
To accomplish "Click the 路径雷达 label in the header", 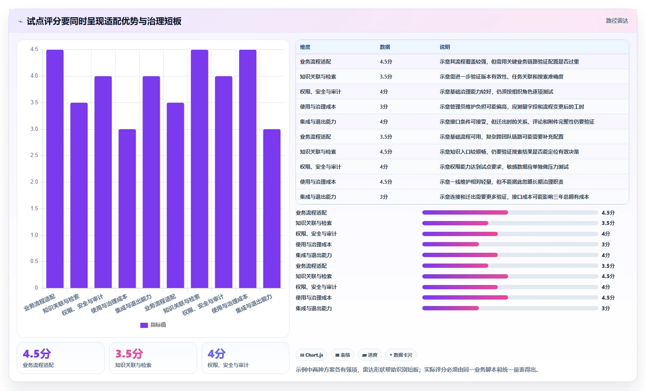I will 617,21.
